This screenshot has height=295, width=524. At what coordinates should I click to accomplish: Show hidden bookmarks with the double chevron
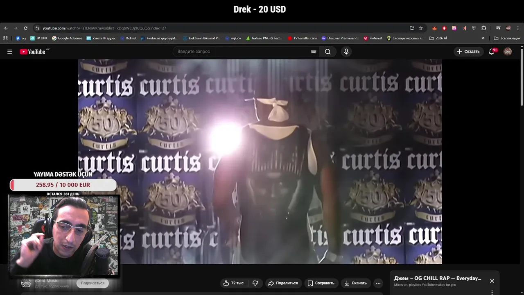pos(483,38)
